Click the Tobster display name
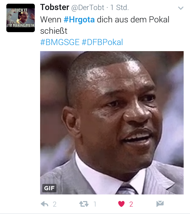190x215 pixels. click(x=55, y=7)
